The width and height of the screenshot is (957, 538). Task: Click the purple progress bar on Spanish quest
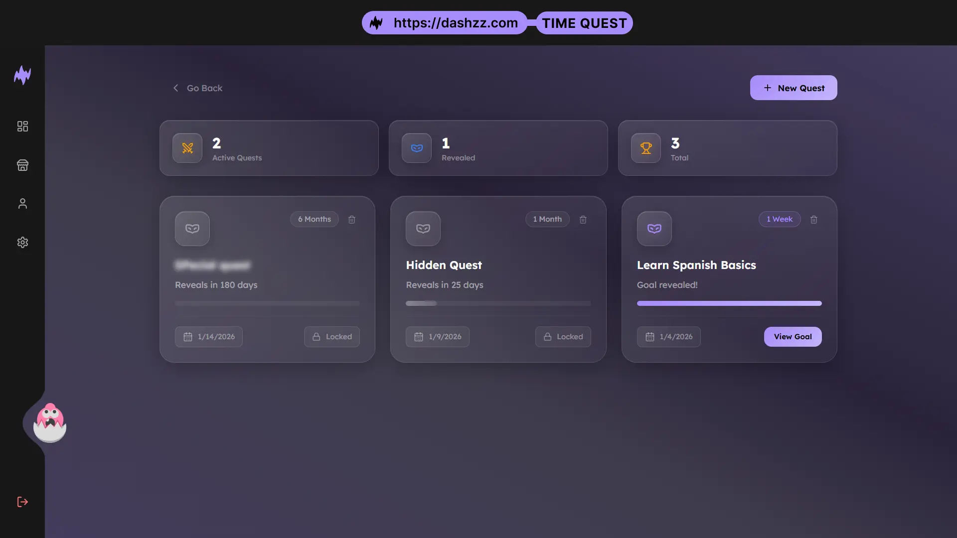729,303
